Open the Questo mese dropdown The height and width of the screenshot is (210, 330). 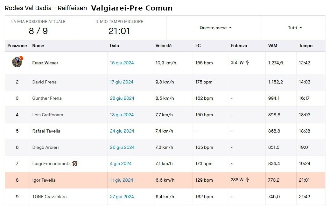(216, 28)
